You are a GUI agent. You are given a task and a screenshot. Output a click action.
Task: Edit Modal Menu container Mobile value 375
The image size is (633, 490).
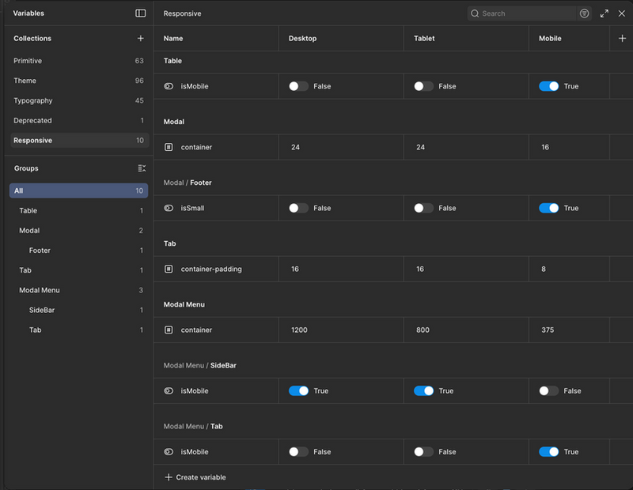(569, 330)
